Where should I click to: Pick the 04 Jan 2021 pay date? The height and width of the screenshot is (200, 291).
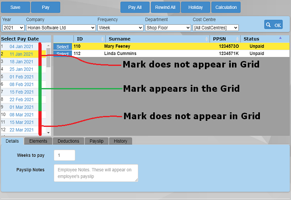click(x=21, y=46)
